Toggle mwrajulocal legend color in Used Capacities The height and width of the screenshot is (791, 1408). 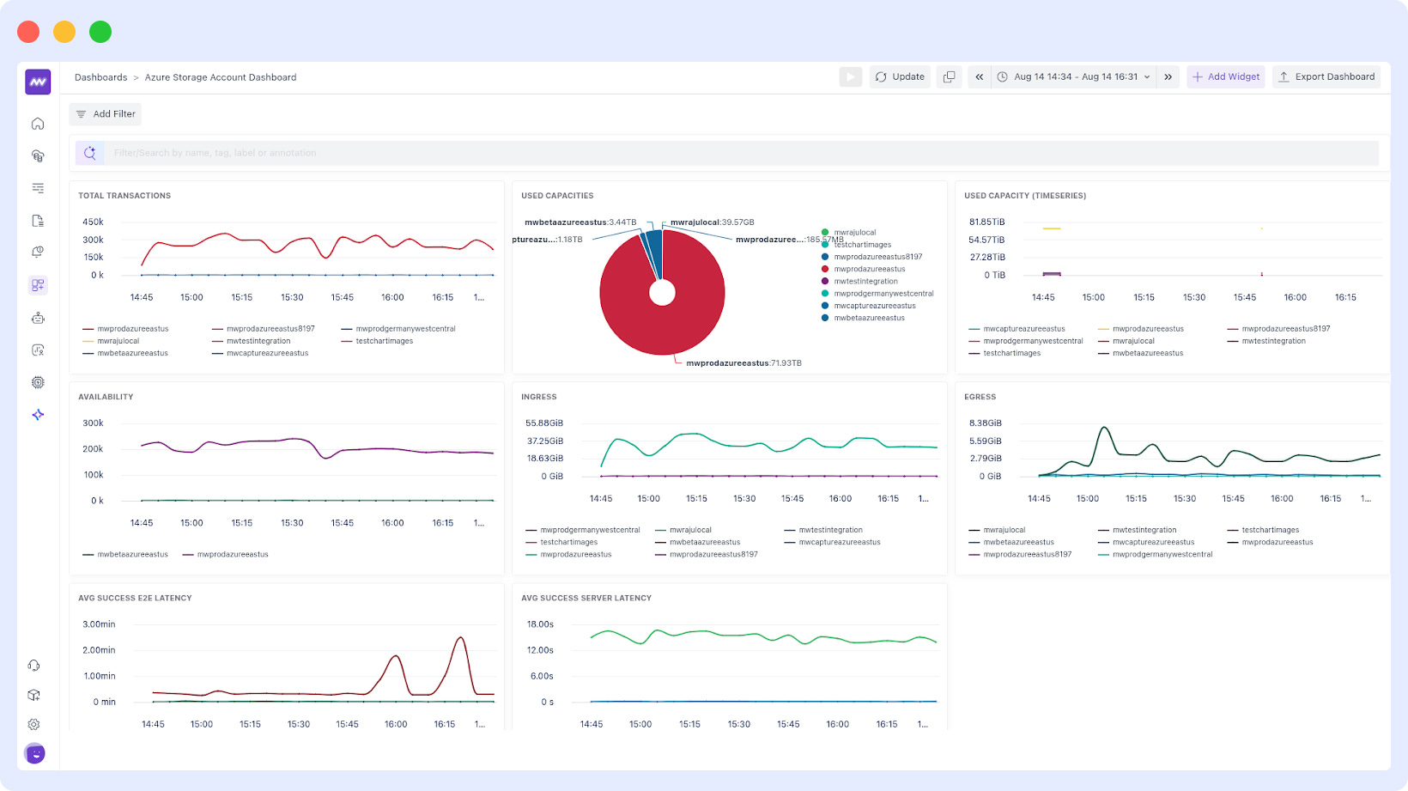point(825,232)
